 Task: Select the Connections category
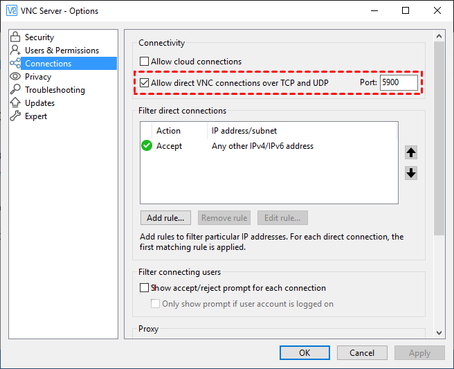48,64
